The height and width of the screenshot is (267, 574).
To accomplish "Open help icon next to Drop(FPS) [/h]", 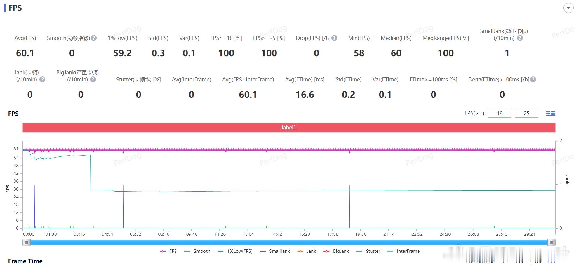I will 335,38.
